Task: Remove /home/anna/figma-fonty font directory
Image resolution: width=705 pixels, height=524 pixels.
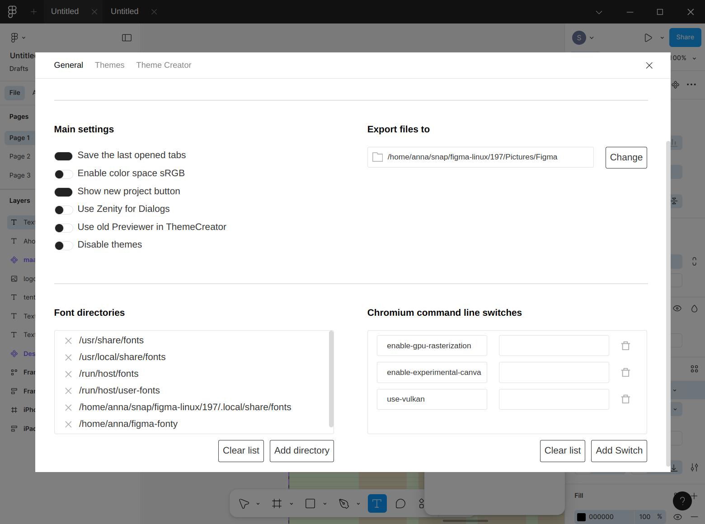Action: click(68, 424)
